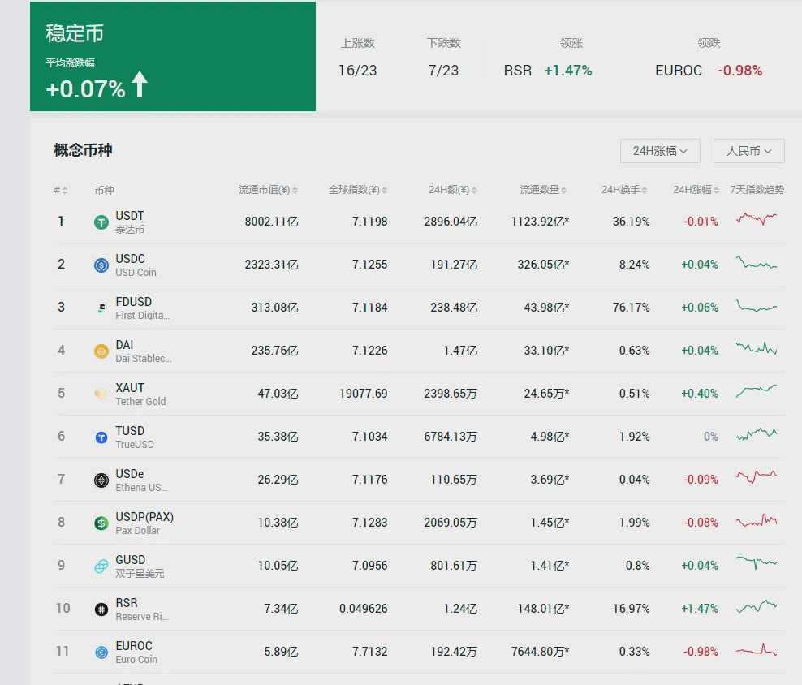Screen dimensions: 802x685
Task: Click the TUSD TrueUSD icon
Action: pos(101,437)
